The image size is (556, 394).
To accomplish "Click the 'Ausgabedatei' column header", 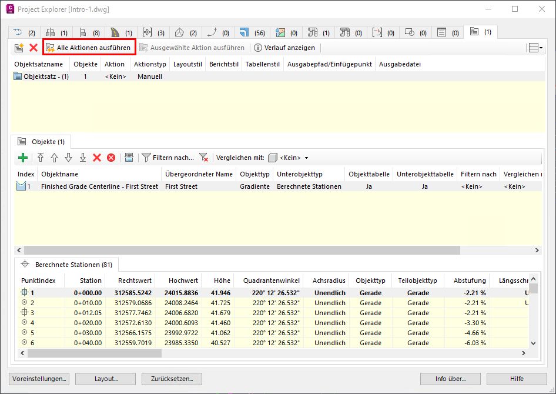I will (x=400, y=64).
